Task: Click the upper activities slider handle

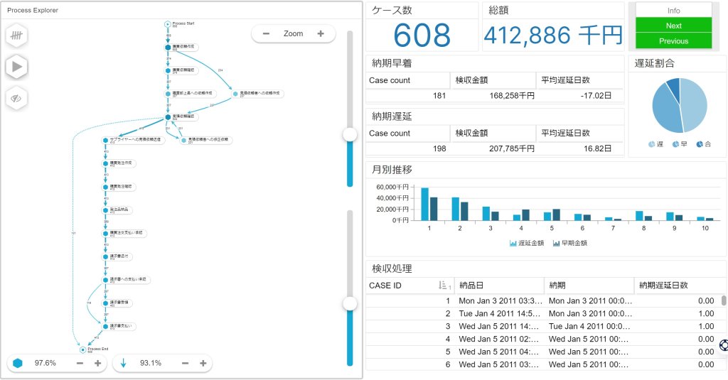Action: tap(349, 134)
